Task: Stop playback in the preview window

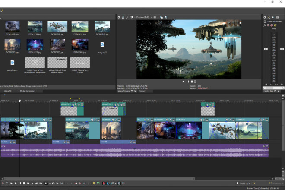Action: click(192, 82)
